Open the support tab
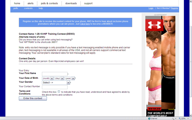 (88, 3)
